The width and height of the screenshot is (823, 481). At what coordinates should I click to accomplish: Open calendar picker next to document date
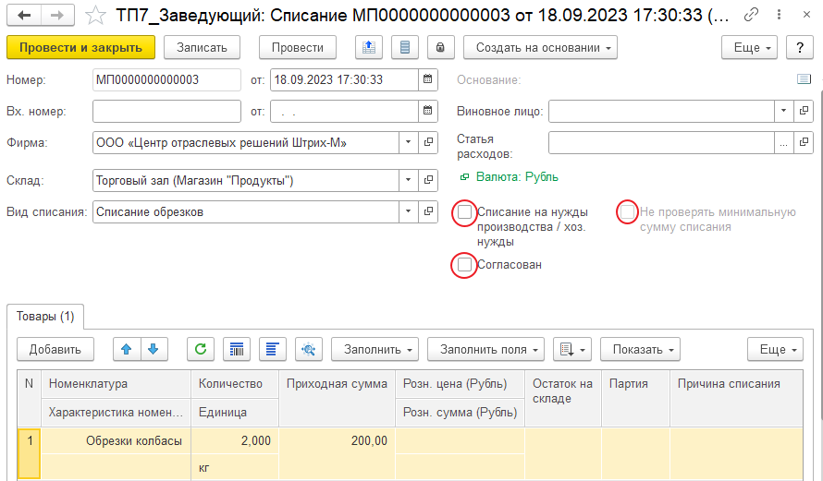click(427, 79)
